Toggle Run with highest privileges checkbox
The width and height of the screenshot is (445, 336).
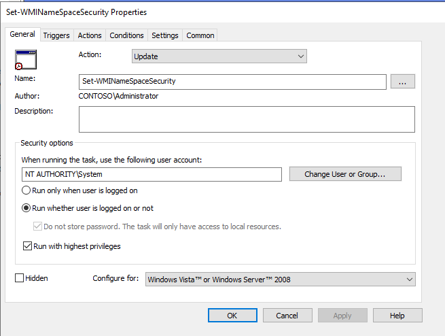tap(28, 246)
